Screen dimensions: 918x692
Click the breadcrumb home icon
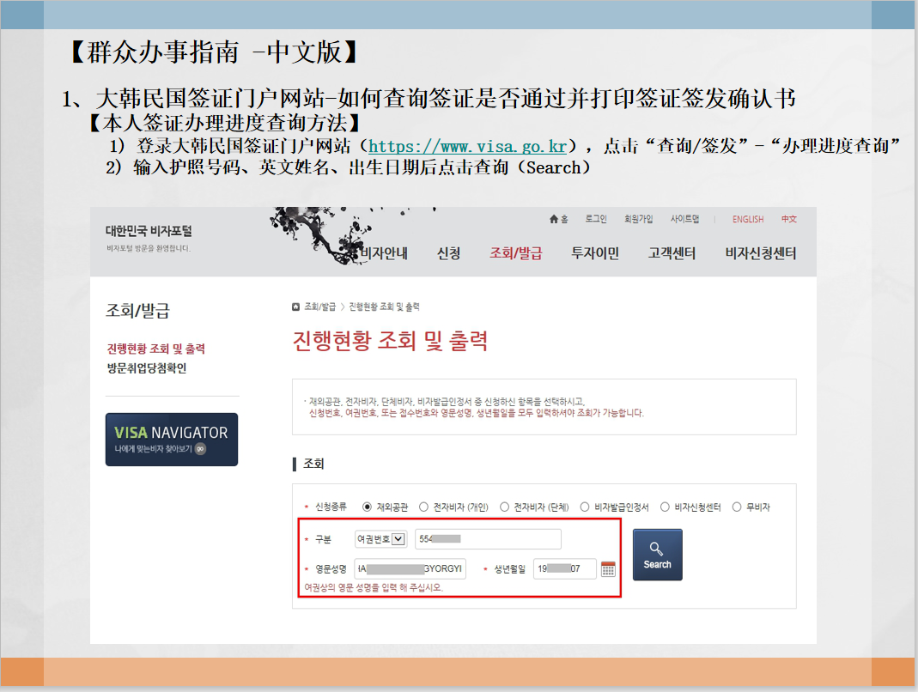point(295,307)
